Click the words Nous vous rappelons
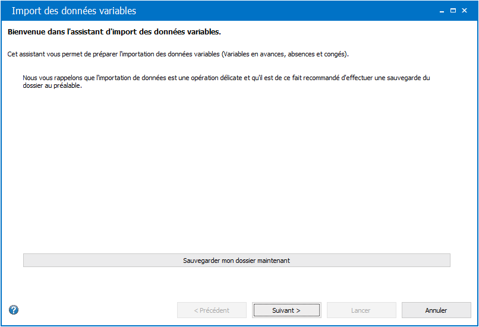Viewport: 479px width, 327px height. 52,78
